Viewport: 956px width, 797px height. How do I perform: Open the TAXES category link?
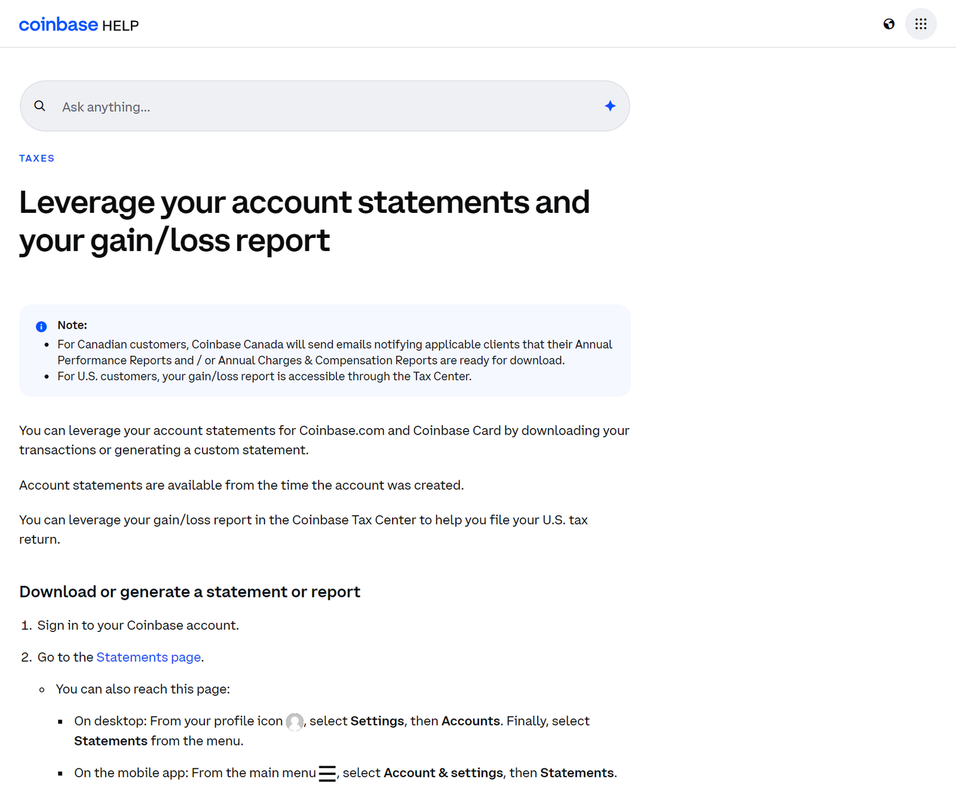36,158
